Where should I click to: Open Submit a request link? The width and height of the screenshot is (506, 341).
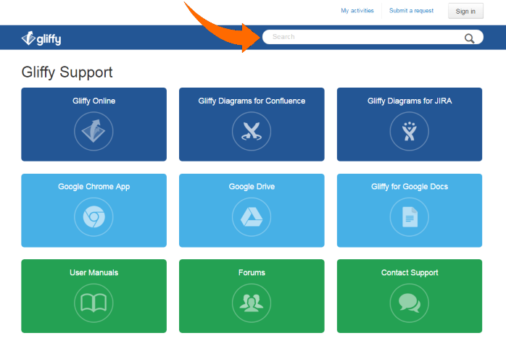pos(411,11)
